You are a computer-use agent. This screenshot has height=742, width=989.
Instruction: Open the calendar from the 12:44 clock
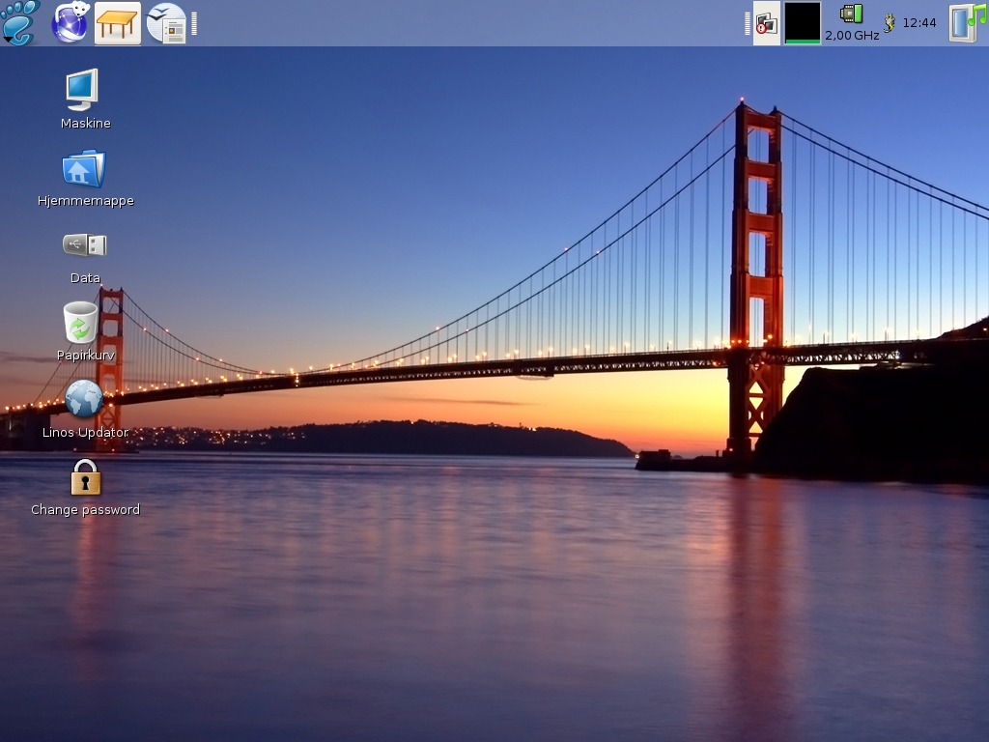[x=919, y=22]
